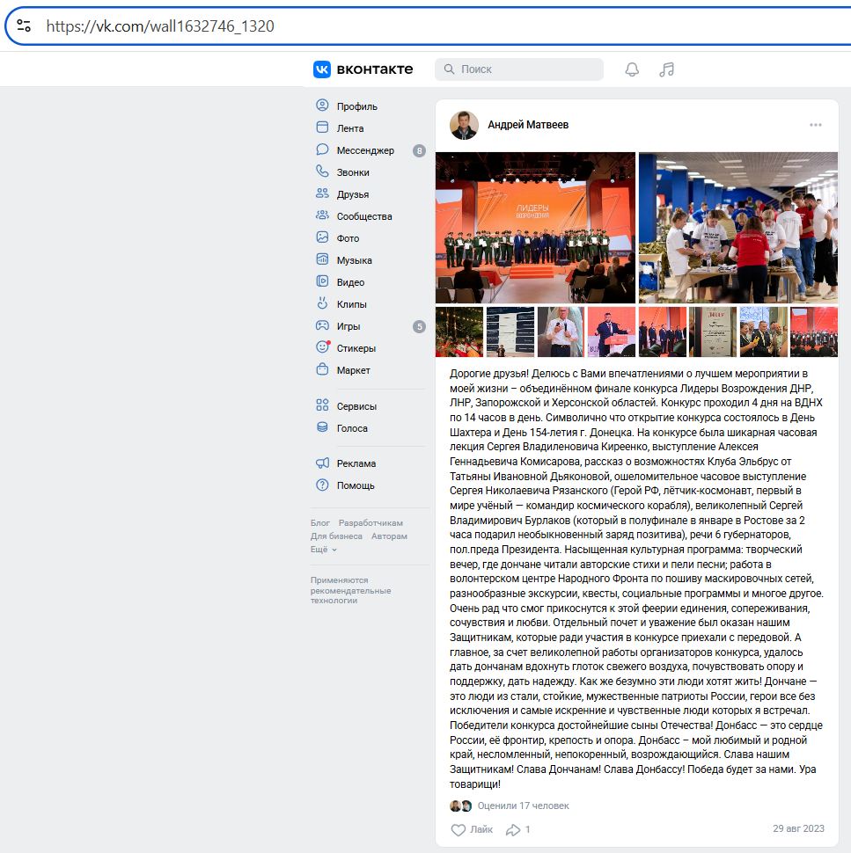Click the Стикеры smiley icon
This screenshot has height=853, width=851.
pos(322,348)
